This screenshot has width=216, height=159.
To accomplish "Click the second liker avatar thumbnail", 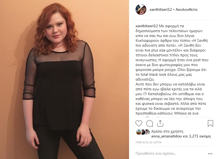I will (x=143, y=132).
